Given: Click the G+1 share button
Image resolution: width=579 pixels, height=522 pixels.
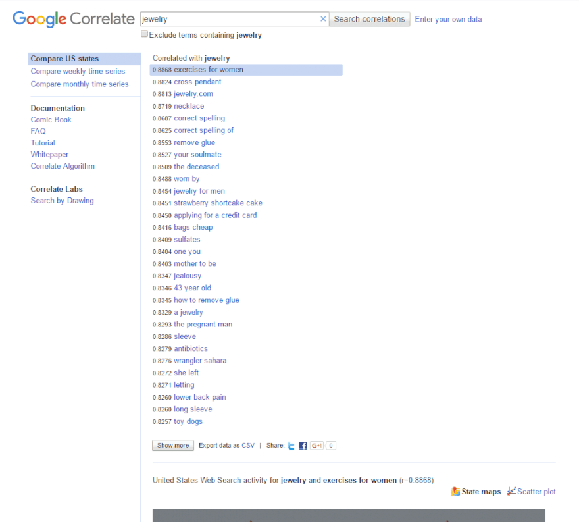Looking at the screenshot, I should [x=316, y=445].
